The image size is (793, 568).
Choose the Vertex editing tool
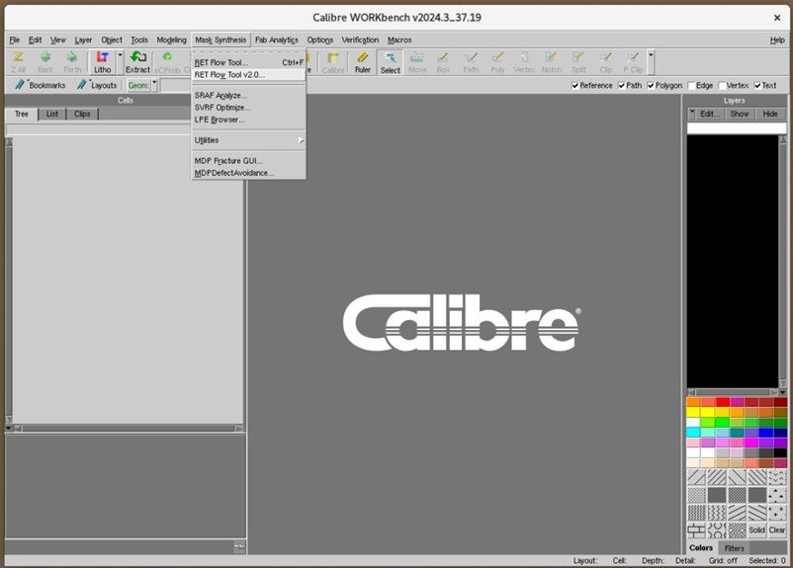[x=524, y=62]
